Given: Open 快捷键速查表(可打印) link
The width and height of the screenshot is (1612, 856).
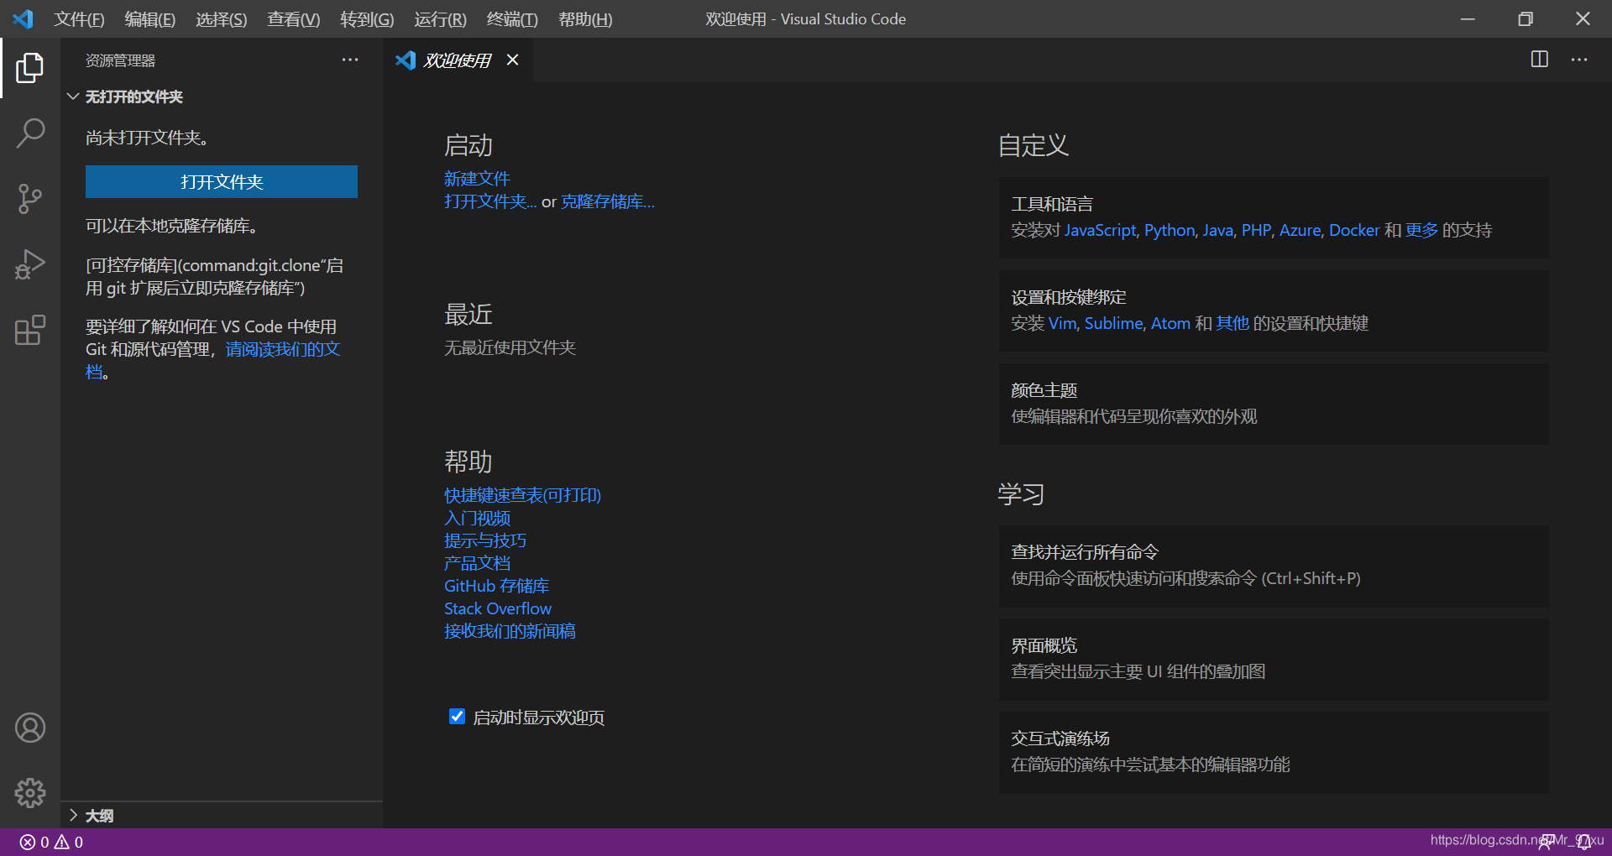Looking at the screenshot, I should (x=522, y=495).
